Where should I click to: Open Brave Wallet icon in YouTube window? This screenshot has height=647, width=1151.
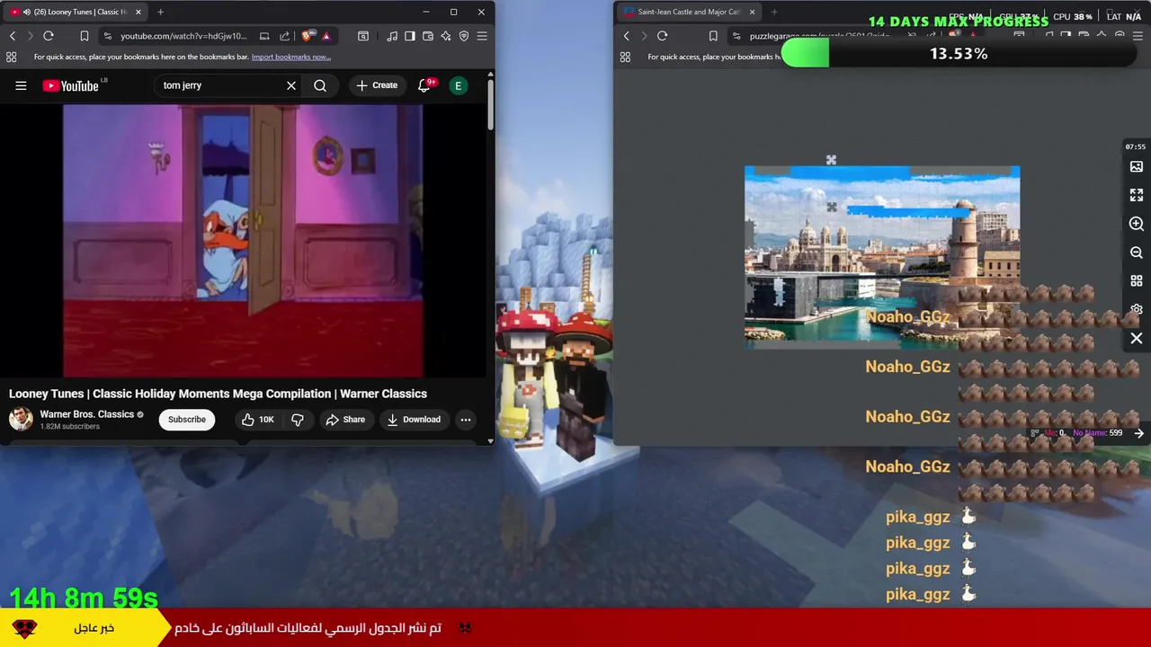(x=428, y=36)
